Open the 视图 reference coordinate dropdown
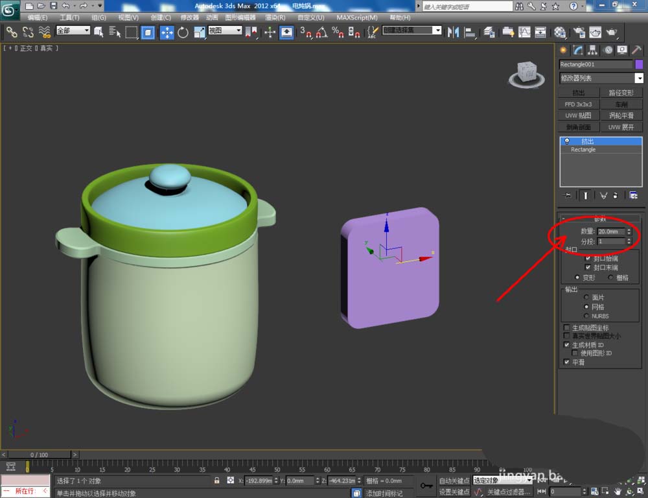This screenshot has height=498, width=648. point(225,30)
